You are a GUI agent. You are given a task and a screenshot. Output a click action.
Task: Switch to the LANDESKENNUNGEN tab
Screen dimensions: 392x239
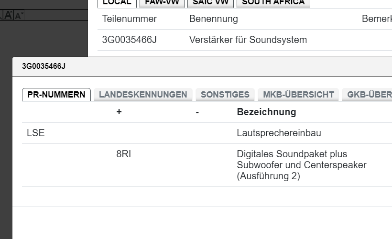tap(143, 95)
